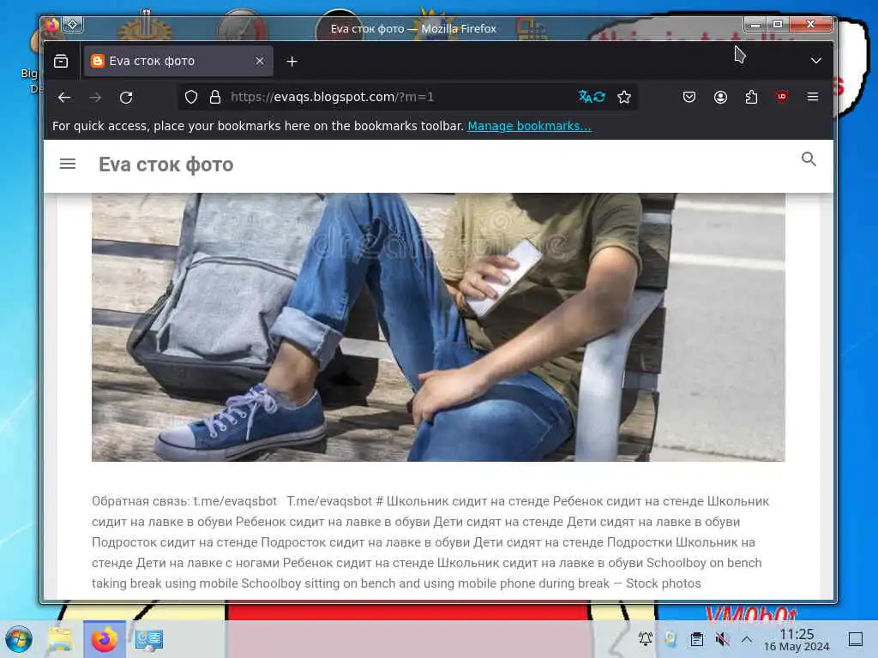The image size is (878, 658).
Task: Unmute the audio volume tray icon
Action: [722, 639]
